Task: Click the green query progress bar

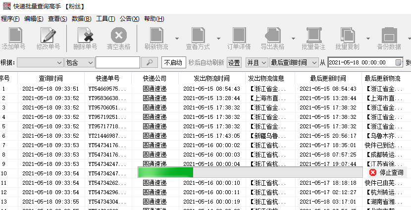Action: coord(251,172)
